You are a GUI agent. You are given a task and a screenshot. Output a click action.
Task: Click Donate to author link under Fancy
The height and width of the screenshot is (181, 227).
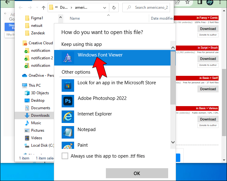pos(208,35)
